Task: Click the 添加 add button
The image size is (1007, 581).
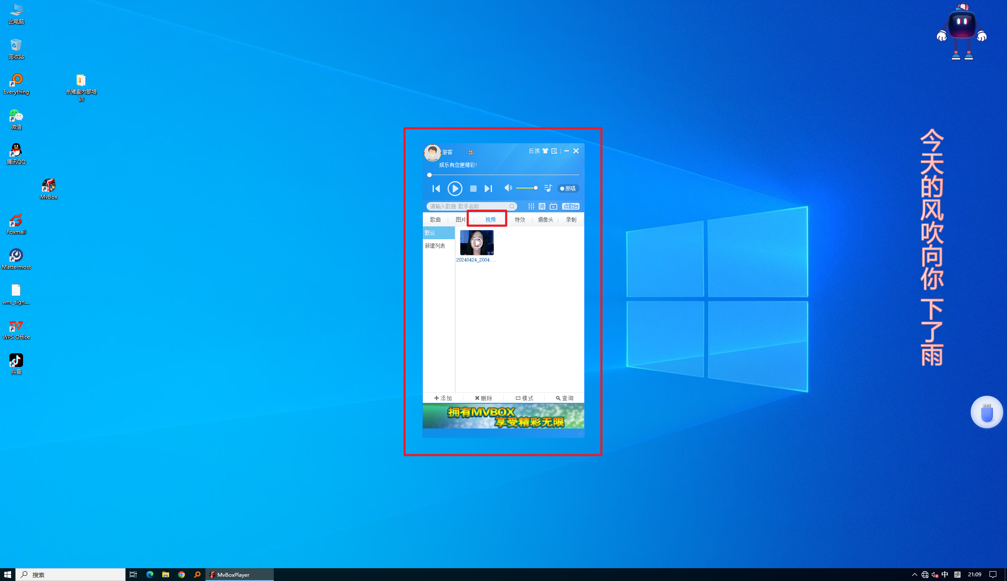Action: click(443, 398)
